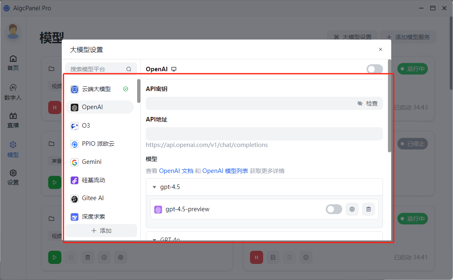Viewport: 453px width, 280px height.
Task: Click the monitor icon next to OpenAI heading
Action: point(174,69)
